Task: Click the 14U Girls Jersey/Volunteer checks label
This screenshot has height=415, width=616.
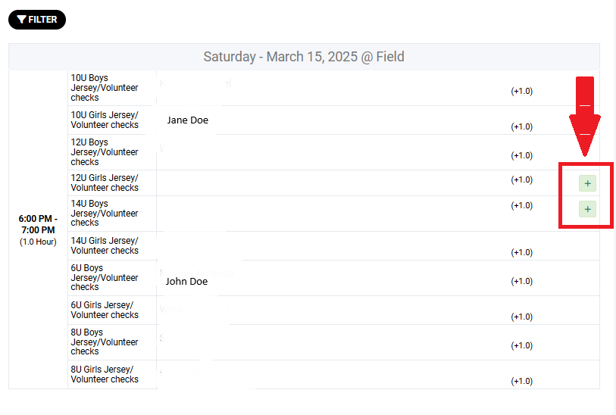Action: (105, 245)
